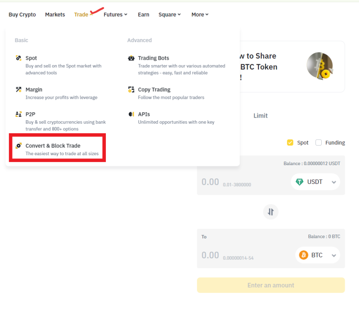The width and height of the screenshot is (359, 310).
Task: Click the 0.00000014-54 range hint
Action: point(238,258)
